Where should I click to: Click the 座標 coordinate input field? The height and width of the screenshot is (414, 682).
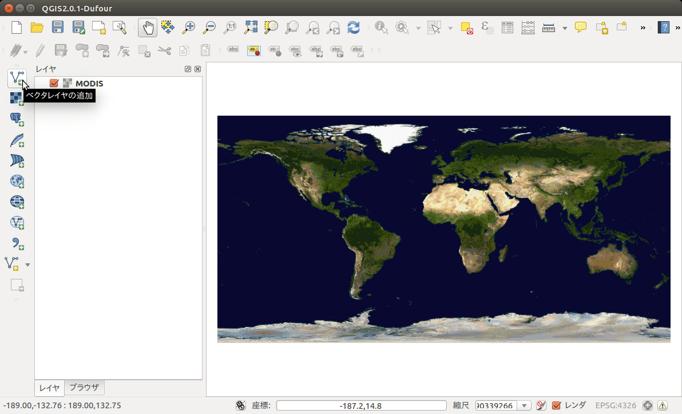(362, 405)
